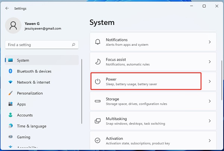
Task: Click the Activation checkmark icon
Action: tap(98, 141)
